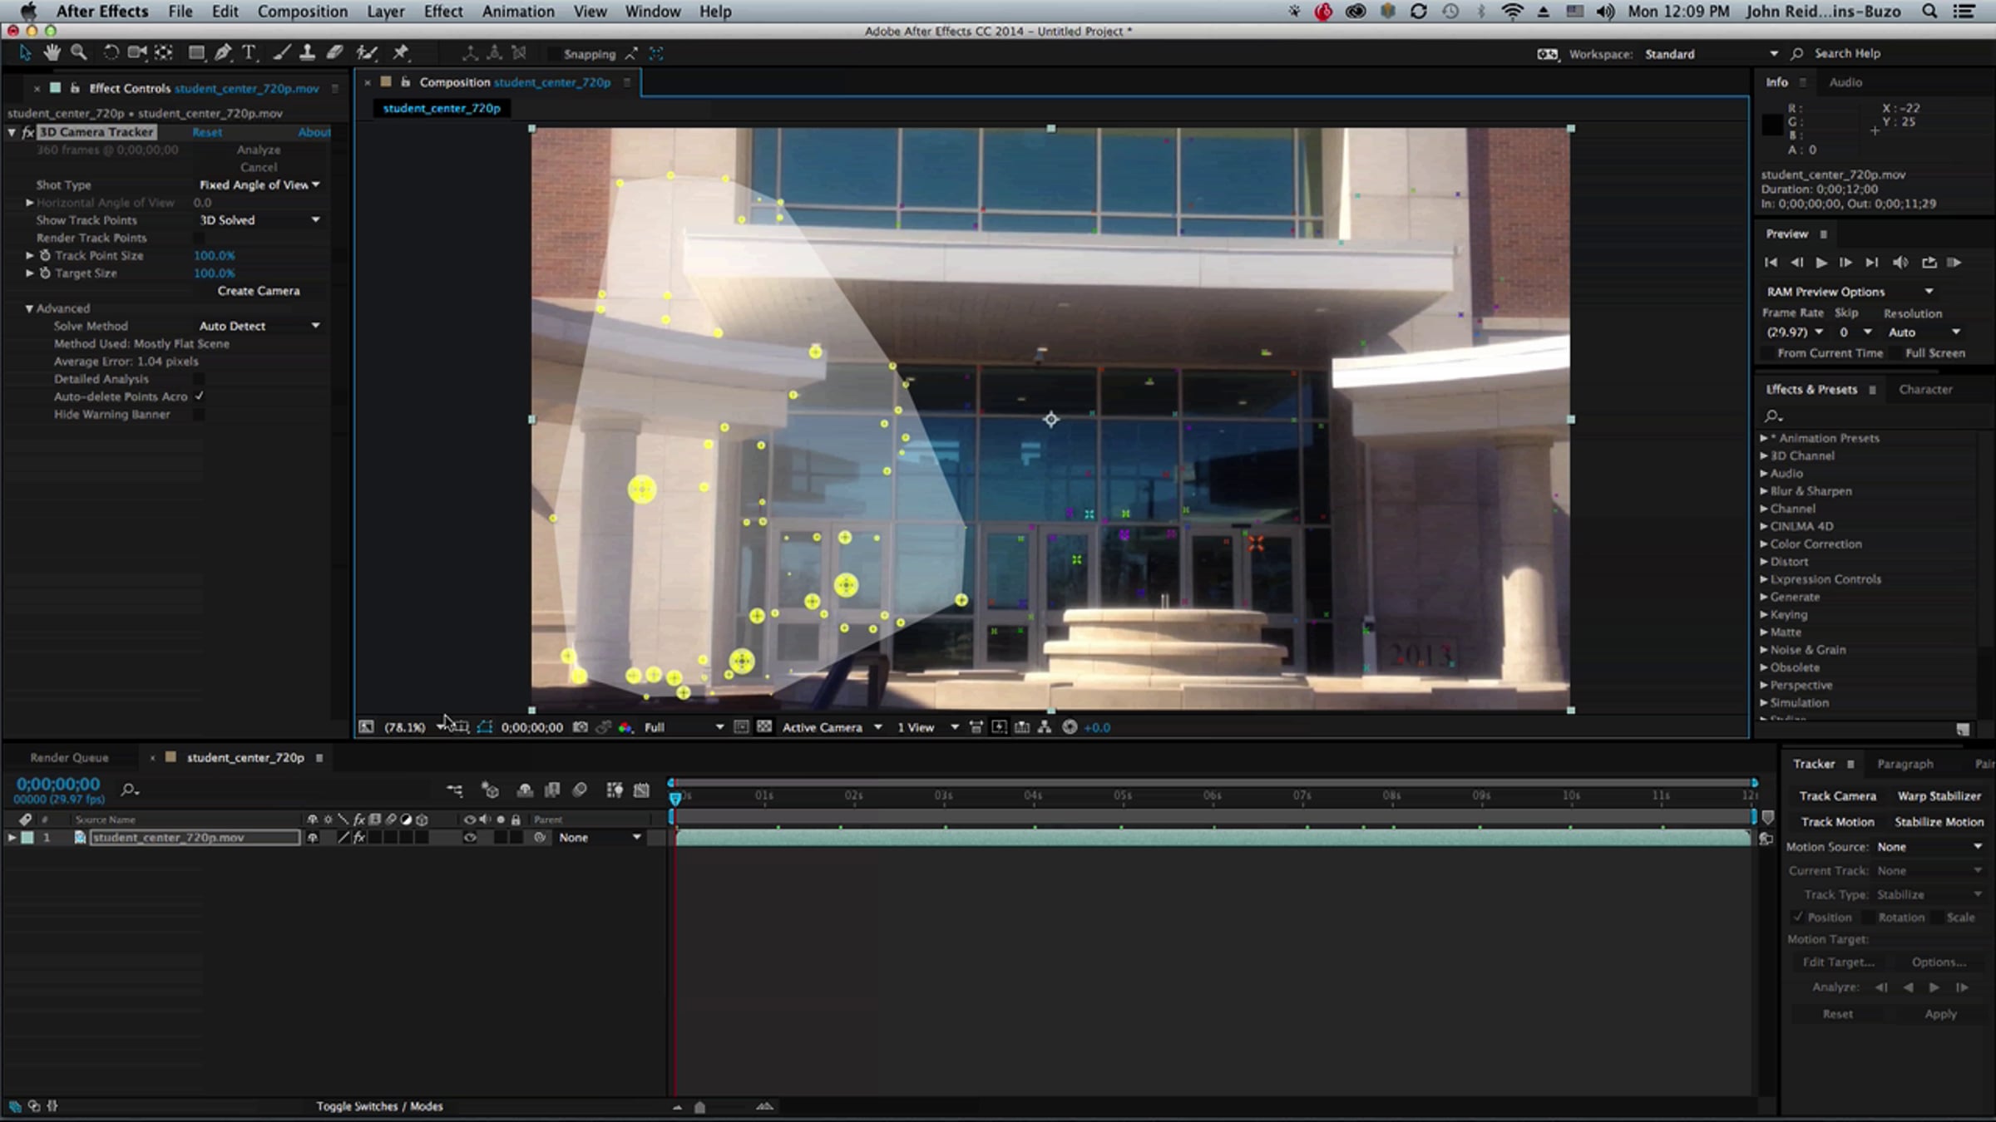Select the Type tool
The image size is (1996, 1122).
[249, 53]
